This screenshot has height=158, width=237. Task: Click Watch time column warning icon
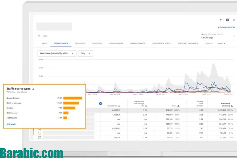(x=232, y=106)
